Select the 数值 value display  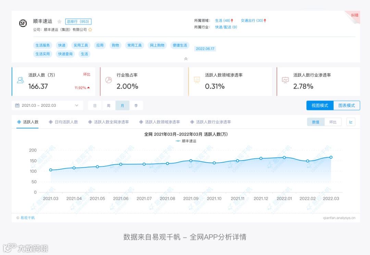click(316, 122)
